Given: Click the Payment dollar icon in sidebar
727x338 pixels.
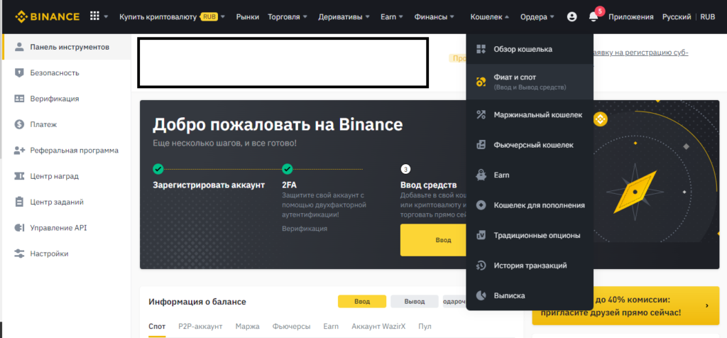Looking at the screenshot, I should point(19,124).
